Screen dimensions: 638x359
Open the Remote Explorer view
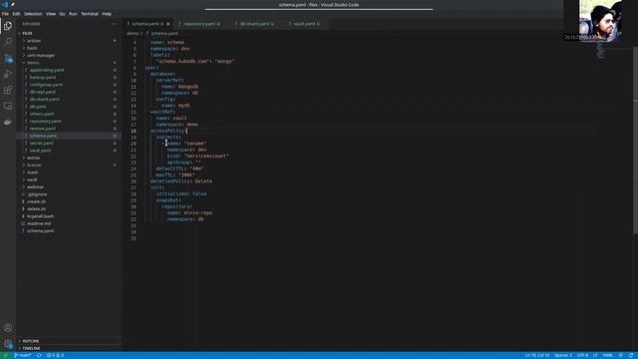(8, 107)
